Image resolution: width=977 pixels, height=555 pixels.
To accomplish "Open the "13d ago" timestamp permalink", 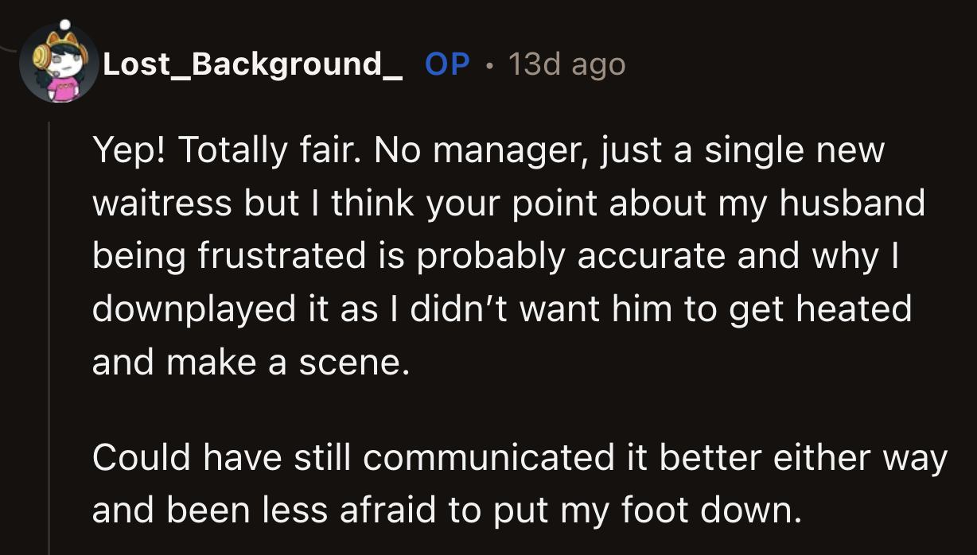I will pos(566,64).
